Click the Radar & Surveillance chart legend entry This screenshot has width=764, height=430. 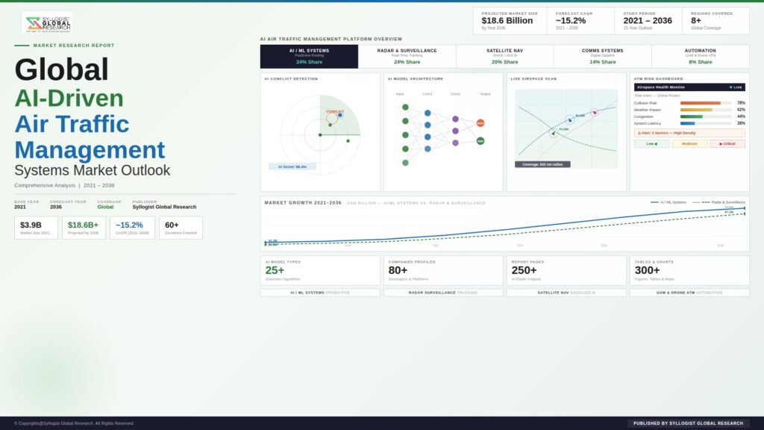pyautogui.click(x=719, y=202)
